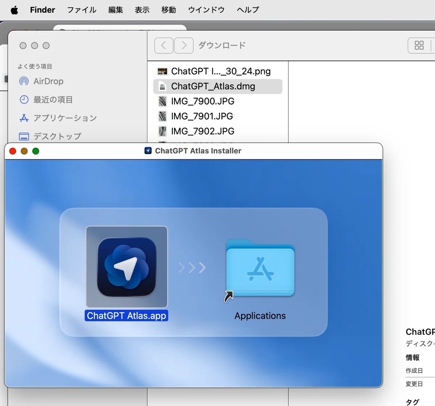Click the IMG_7902.JPG thumbnail icon
Viewport: 435px width, 406px height.
tap(162, 131)
